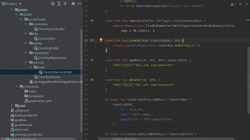
Task: Click the override gutter icon for search
Action: (92, 21)
